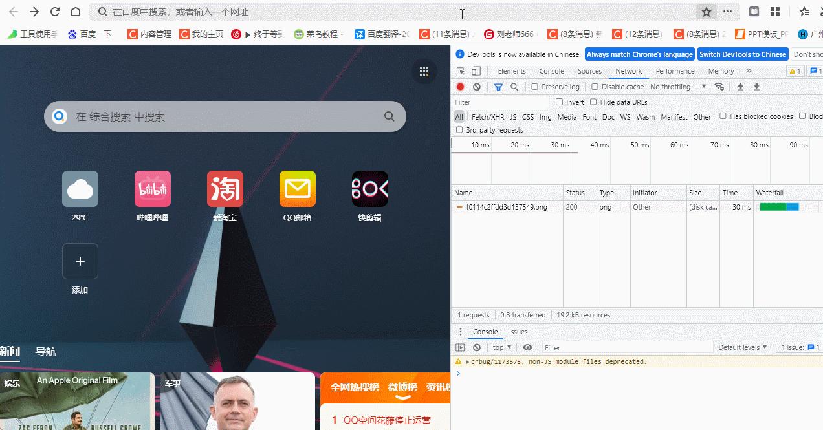Viewport: 823px width, 430px height.
Task: Open the drawer three-dot menu
Action: (x=461, y=332)
